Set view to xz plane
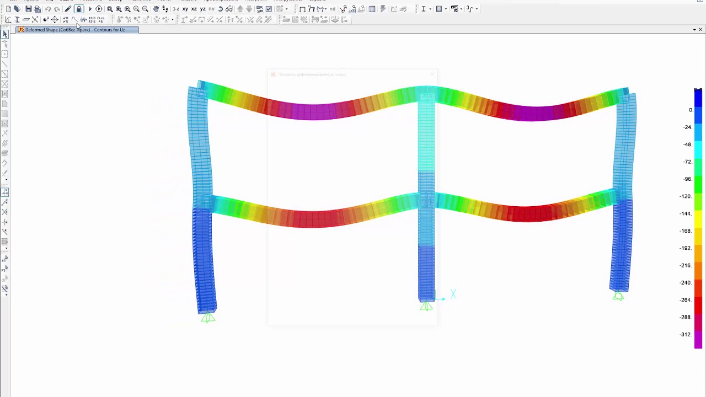The width and height of the screenshot is (706, 397). [x=194, y=9]
